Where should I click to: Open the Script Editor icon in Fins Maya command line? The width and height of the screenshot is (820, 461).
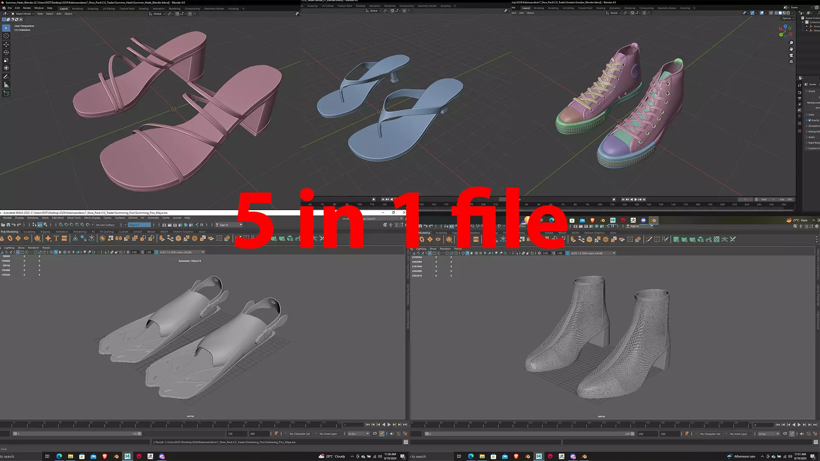click(x=406, y=442)
